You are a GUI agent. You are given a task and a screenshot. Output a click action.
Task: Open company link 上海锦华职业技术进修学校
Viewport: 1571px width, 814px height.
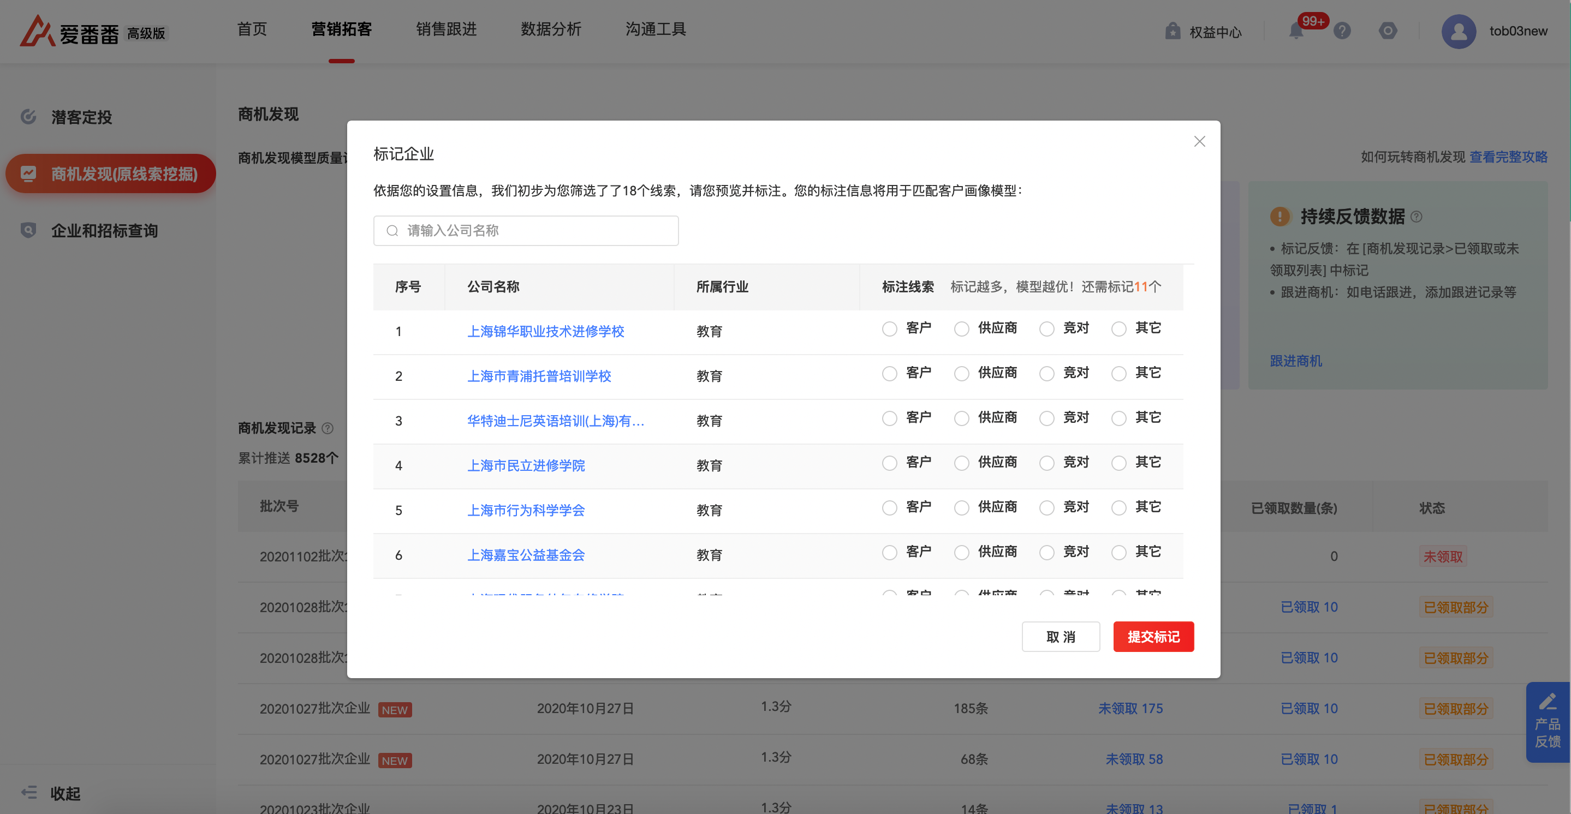545,331
